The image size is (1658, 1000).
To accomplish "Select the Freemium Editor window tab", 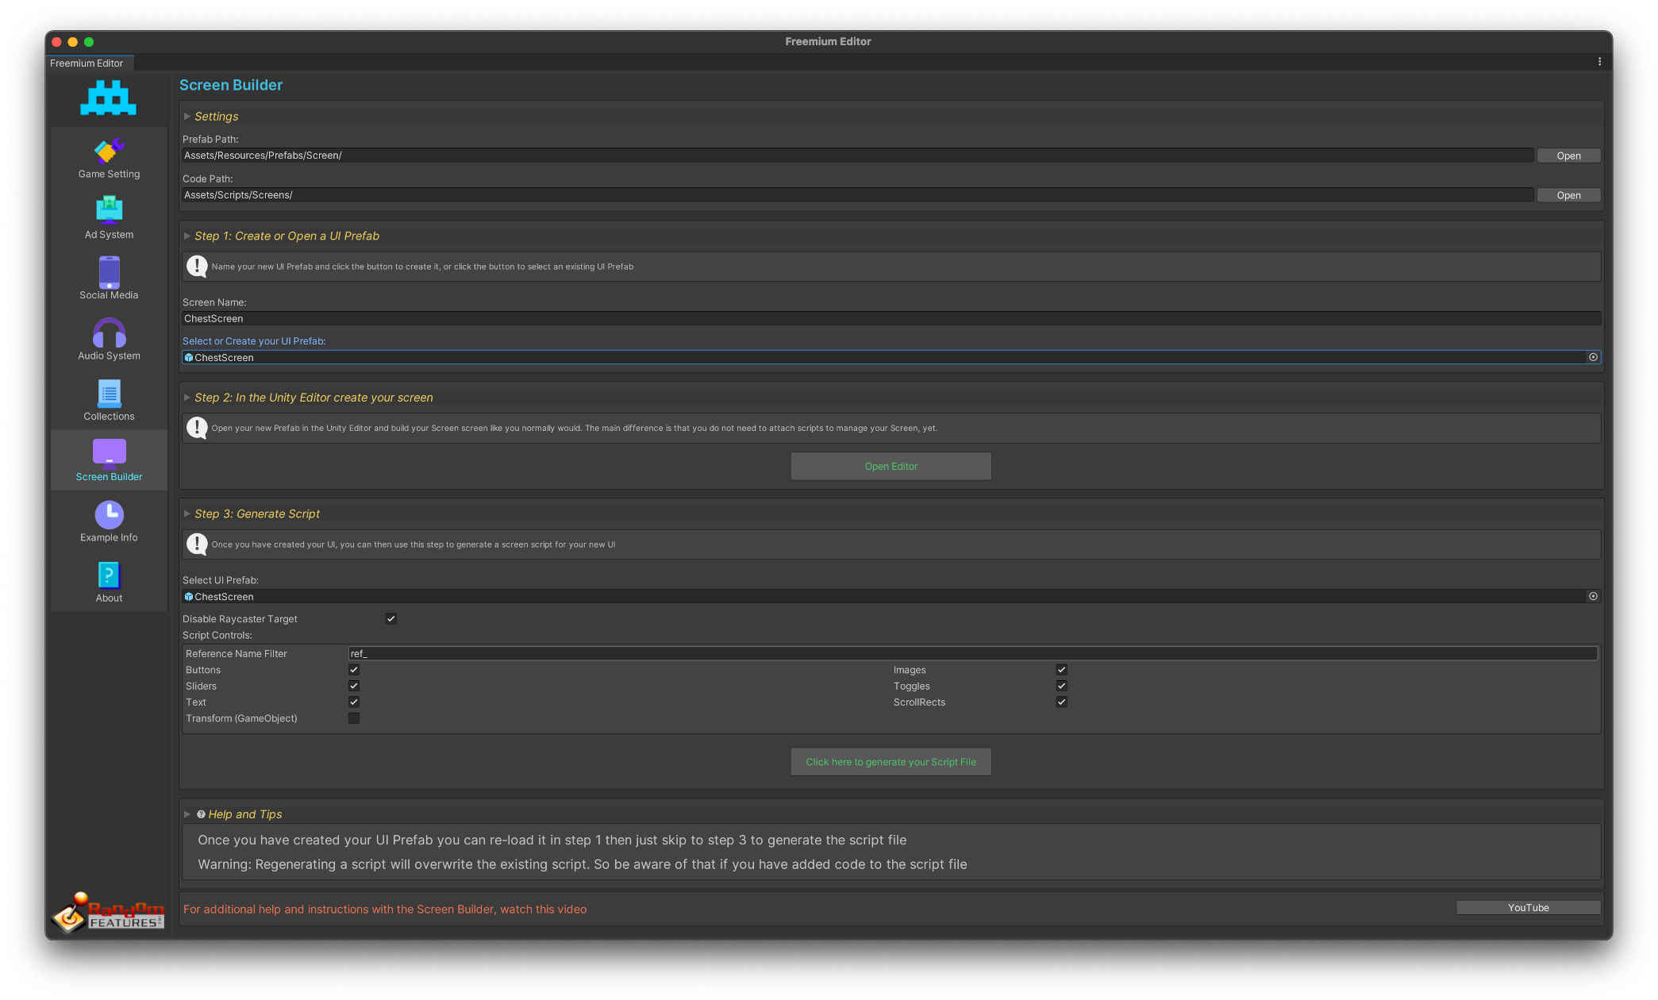I will point(87,63).
